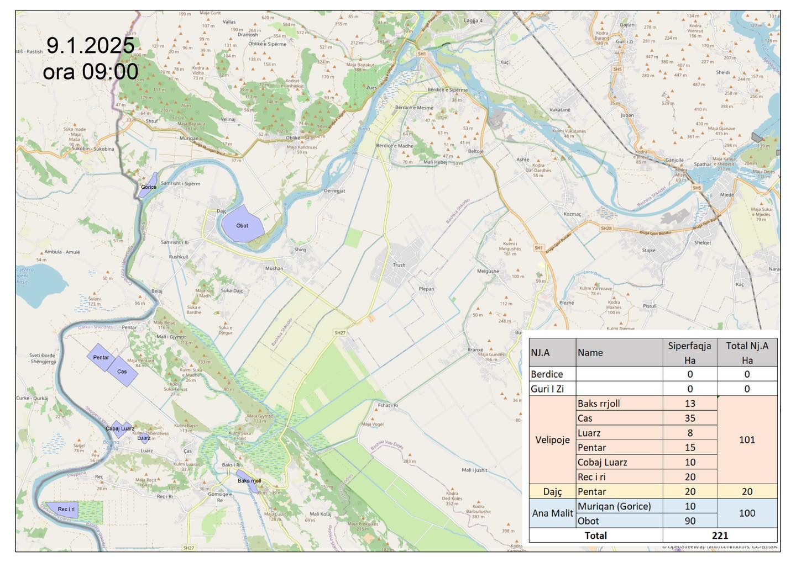The height and width of the screenshot is (562, 796).
Task: Click the SH28 road shield marker
Action: [x=606, y=228]
